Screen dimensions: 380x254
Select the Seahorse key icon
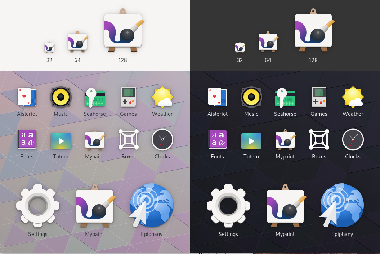pyautogui.click(x=94, y=97)
